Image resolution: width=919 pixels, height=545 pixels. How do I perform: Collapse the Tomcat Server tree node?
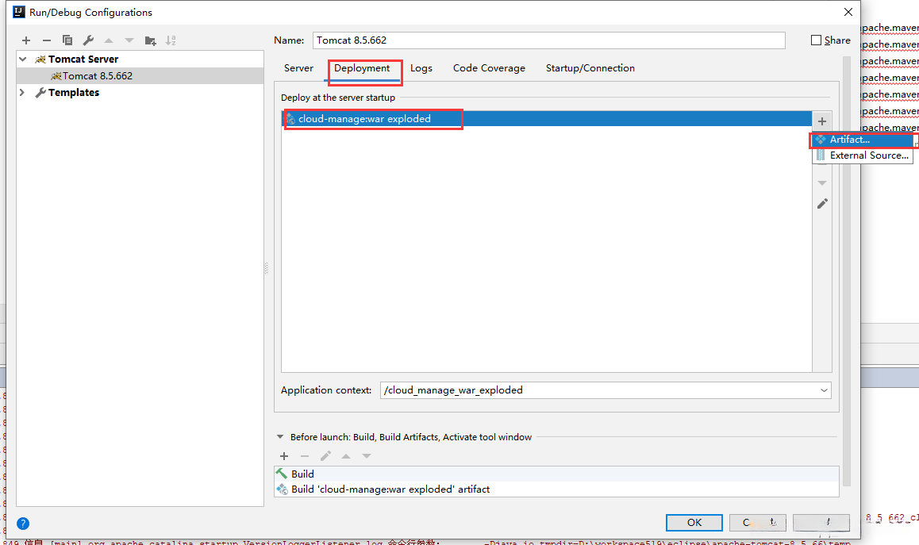click(x=23, y=59)
